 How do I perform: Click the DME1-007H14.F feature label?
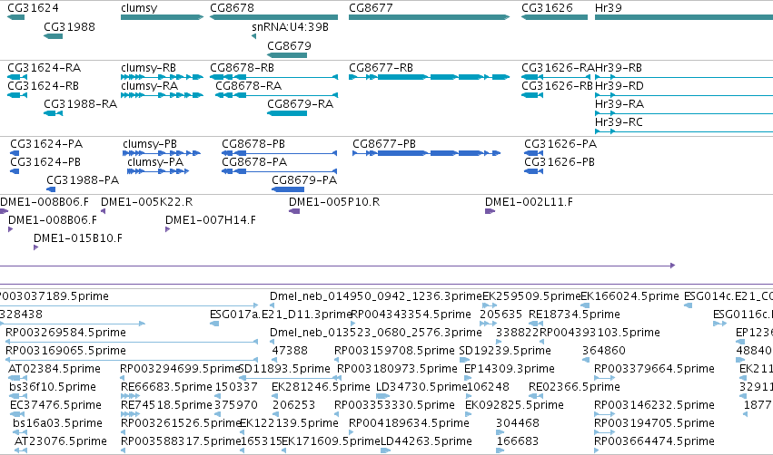tap(211, 220)
